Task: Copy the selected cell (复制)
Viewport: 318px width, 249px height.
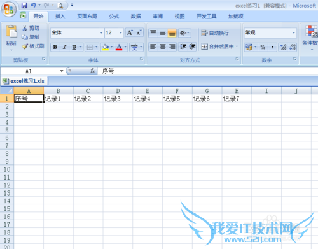Action: coord(31,37)
